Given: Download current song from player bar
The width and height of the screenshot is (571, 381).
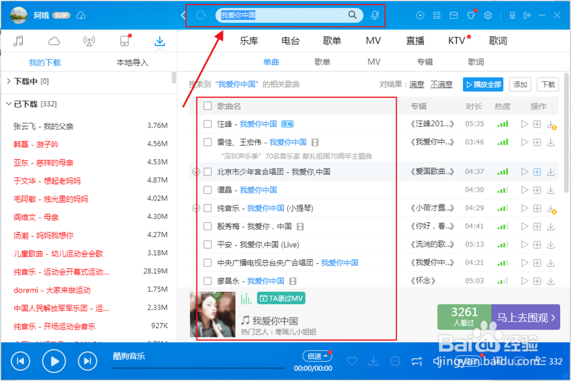Looking at the screenshot, I should (x=373, y=361).
